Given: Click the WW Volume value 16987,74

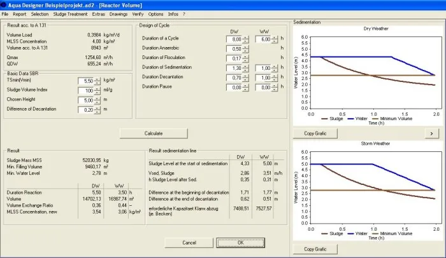Looking at the screenshot, I should 117,199.
